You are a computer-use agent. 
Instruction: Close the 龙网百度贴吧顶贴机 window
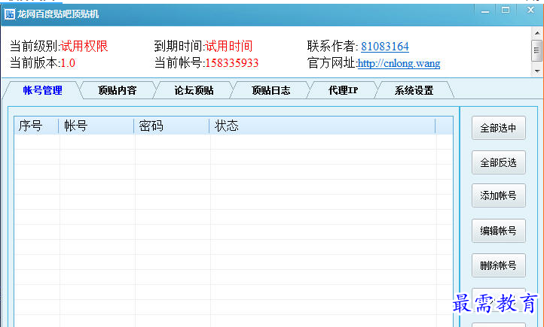[530, 11]
